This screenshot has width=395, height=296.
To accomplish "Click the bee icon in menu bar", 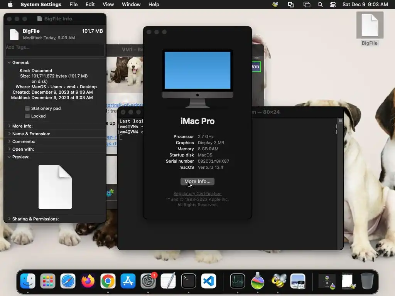I will pyautogui.click(x=275, y=5).
